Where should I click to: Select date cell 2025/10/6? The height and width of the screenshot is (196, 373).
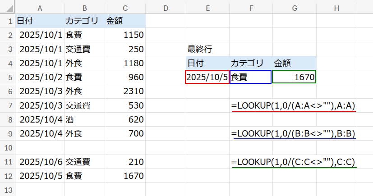(40, 162)
